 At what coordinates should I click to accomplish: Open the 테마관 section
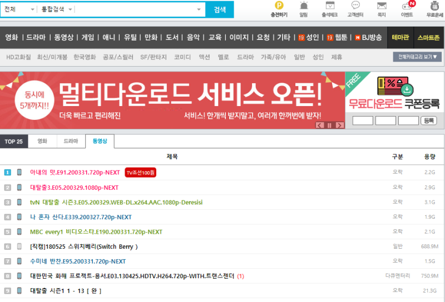pyautogui.click(x=400, y=37)
